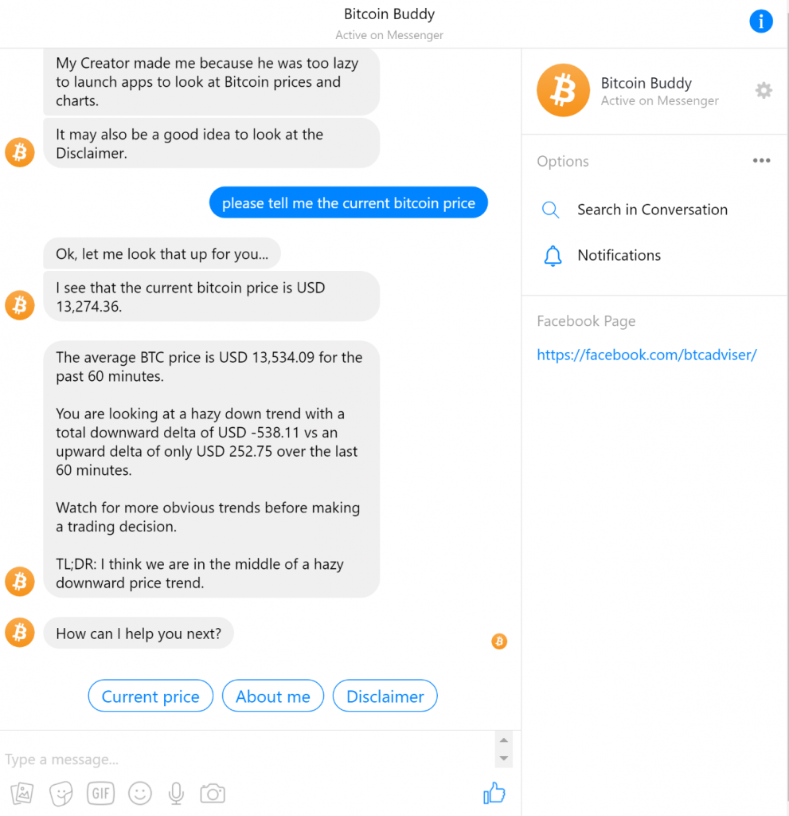Click the blue info icon in header
Viewport: 789px width, 816px height.
760,22
